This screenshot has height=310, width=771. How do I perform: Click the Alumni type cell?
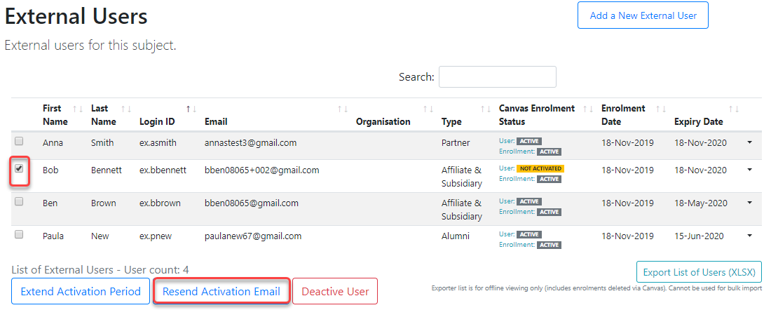pos(456,236)
